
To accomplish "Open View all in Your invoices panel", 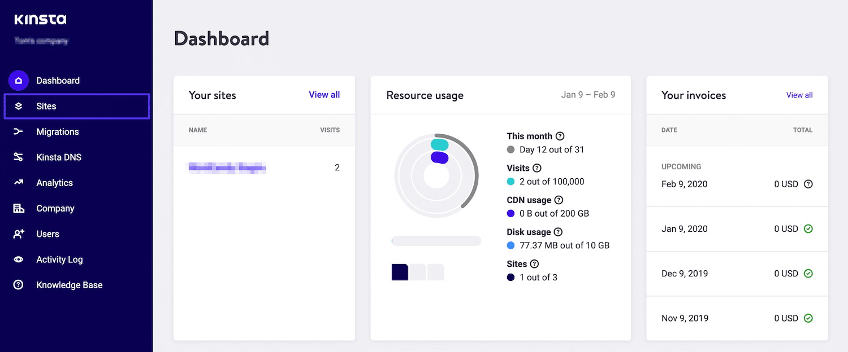I will (x=799, y=95).
